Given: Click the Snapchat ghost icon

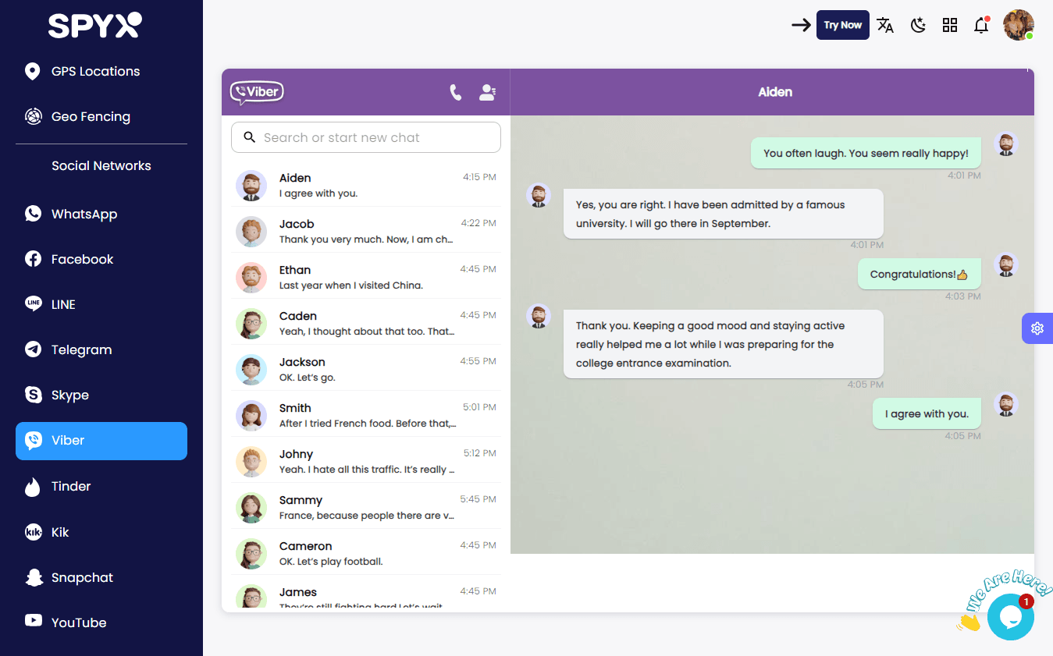Looking at the screenshot, I should [x=34, y=577].
